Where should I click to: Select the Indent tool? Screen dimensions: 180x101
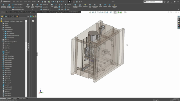point(110,6)
